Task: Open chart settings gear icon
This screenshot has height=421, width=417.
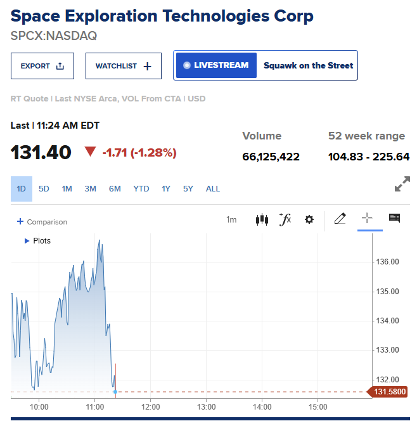Action: tap(309, 219)
